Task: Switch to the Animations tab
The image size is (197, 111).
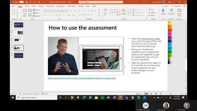Action: pyautogui.click(x=61, y=6)
